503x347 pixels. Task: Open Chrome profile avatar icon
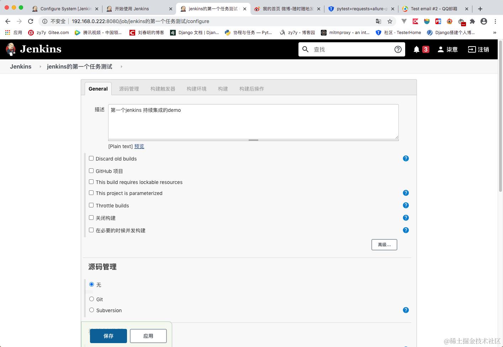tap(484, 21)
